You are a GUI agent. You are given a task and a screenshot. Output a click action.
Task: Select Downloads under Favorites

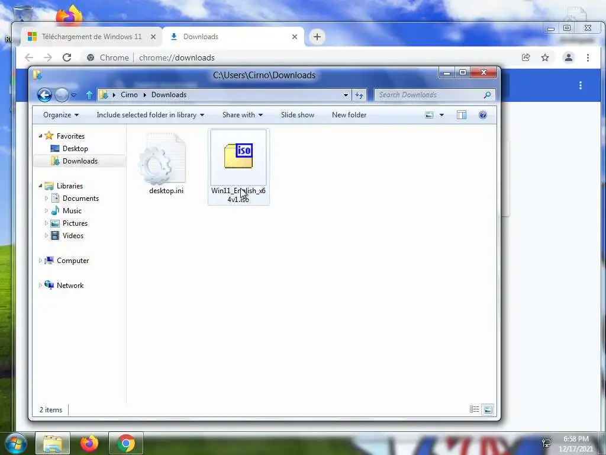coord(80,161)
